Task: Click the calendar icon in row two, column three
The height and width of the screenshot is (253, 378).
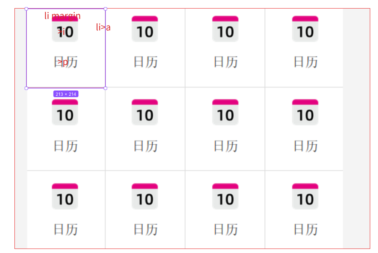Action: [x=225, y=112]
